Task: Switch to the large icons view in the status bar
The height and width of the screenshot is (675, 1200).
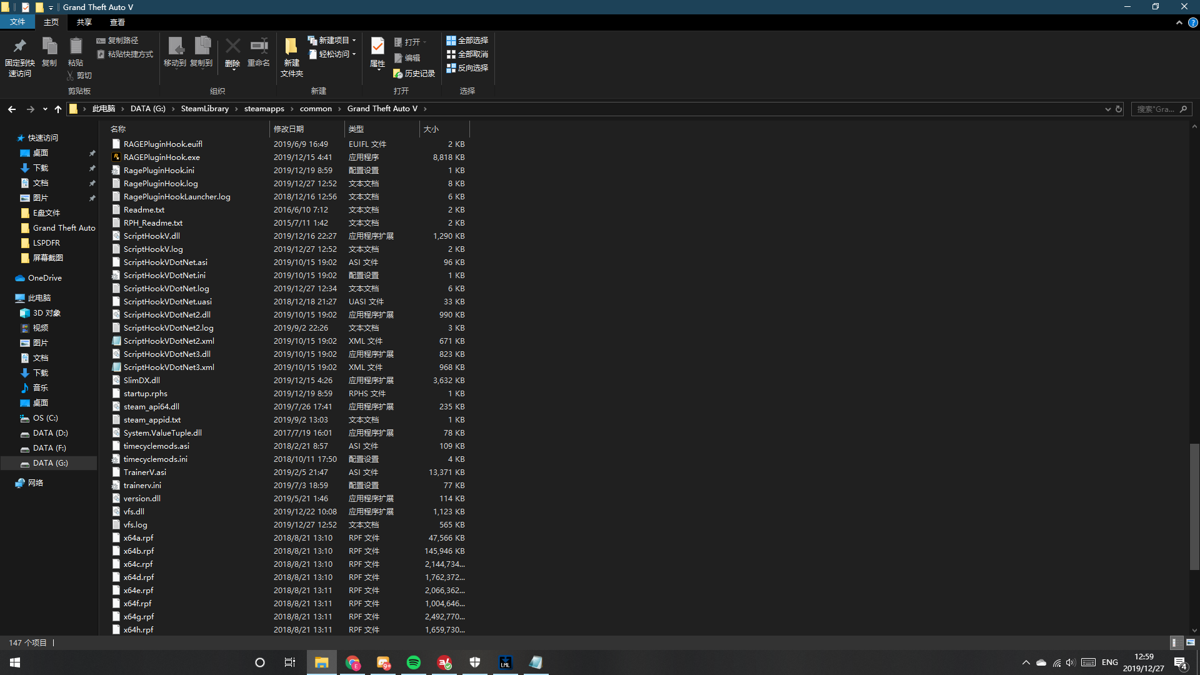Action: point(1191,642)
